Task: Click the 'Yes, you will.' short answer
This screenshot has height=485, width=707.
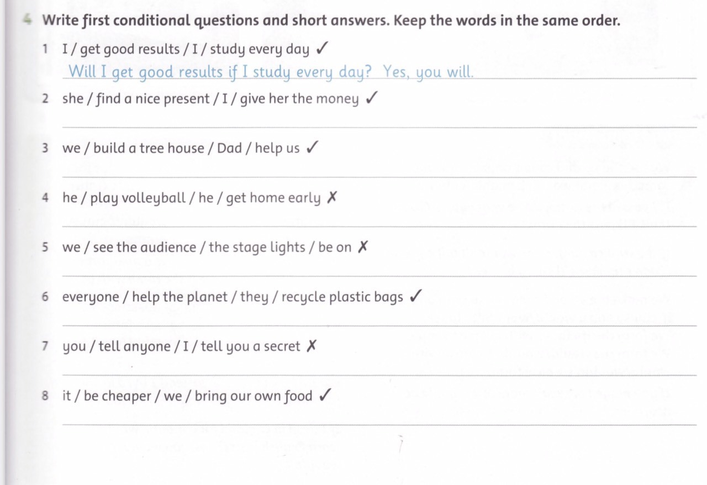Action: pyautogui.click(x=428, y=72)
